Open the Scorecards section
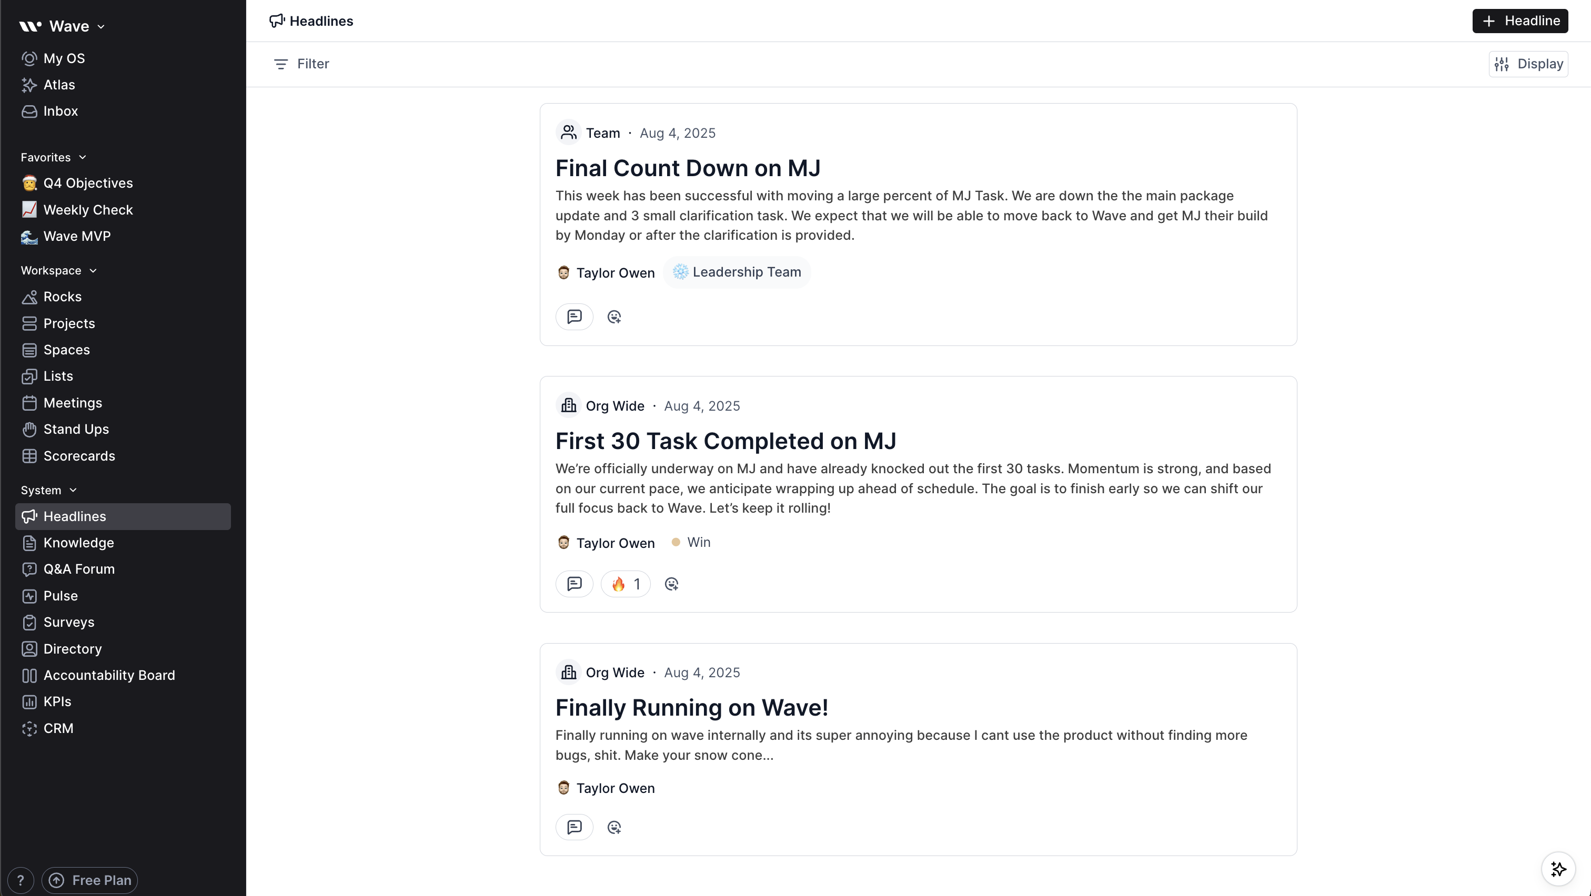This screenshot has width=1591, height=896. click(79, 455)
